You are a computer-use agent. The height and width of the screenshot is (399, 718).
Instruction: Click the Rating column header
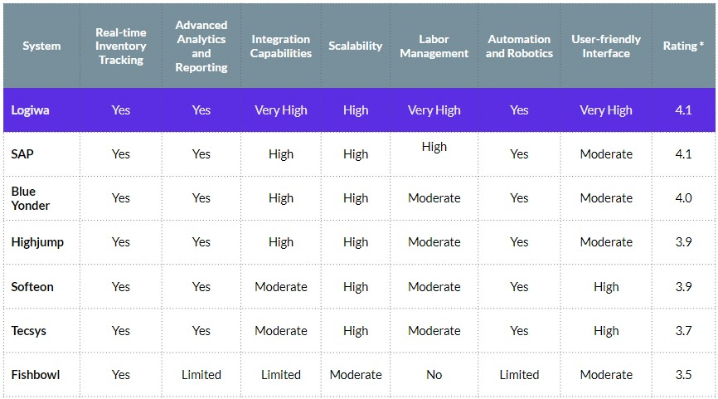[x=683, y=46]
